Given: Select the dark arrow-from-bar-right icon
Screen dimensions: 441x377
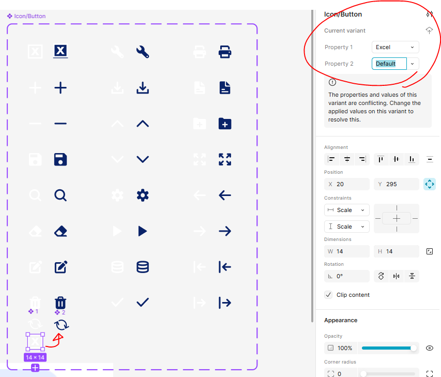Looking at the screenshot, I should click(225, 303).
